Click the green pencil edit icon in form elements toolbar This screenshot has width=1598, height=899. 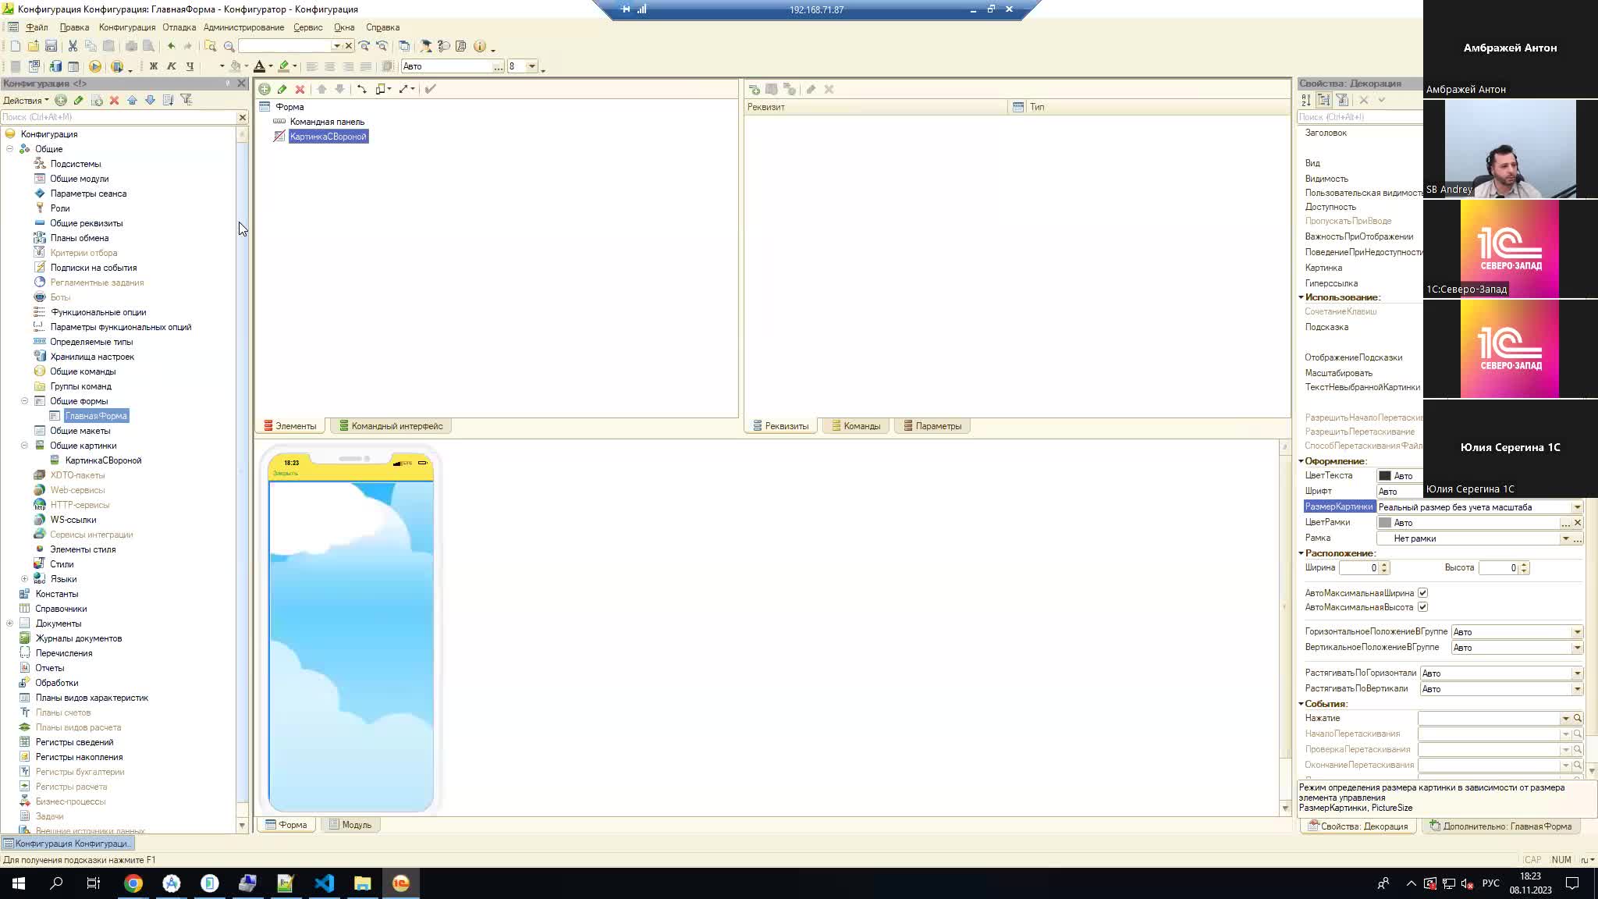(282, 89)
